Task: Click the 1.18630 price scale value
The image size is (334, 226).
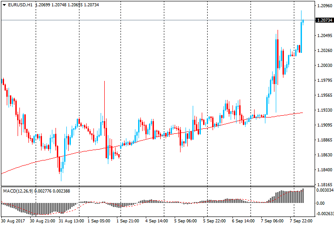Action: tap(325, 155)
